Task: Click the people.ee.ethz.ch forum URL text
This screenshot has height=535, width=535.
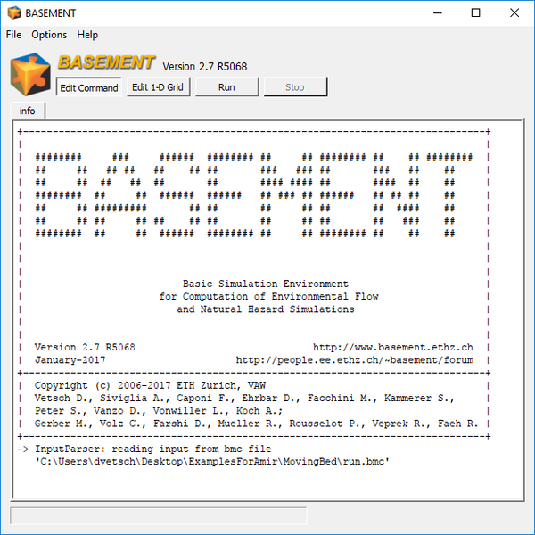Action: click(354, 360)
